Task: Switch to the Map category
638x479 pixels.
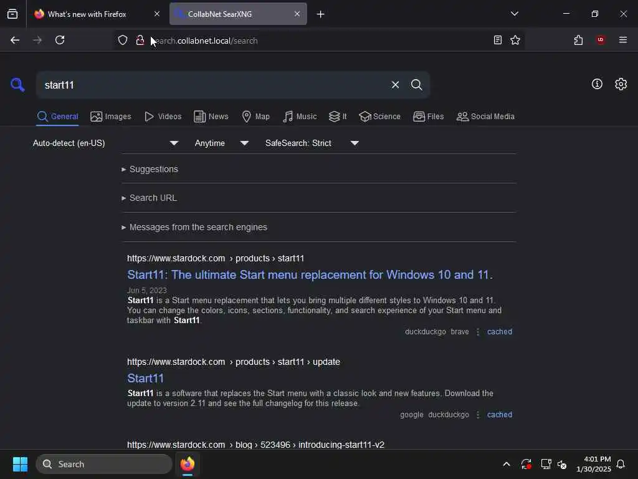Action: click(255, 117)
